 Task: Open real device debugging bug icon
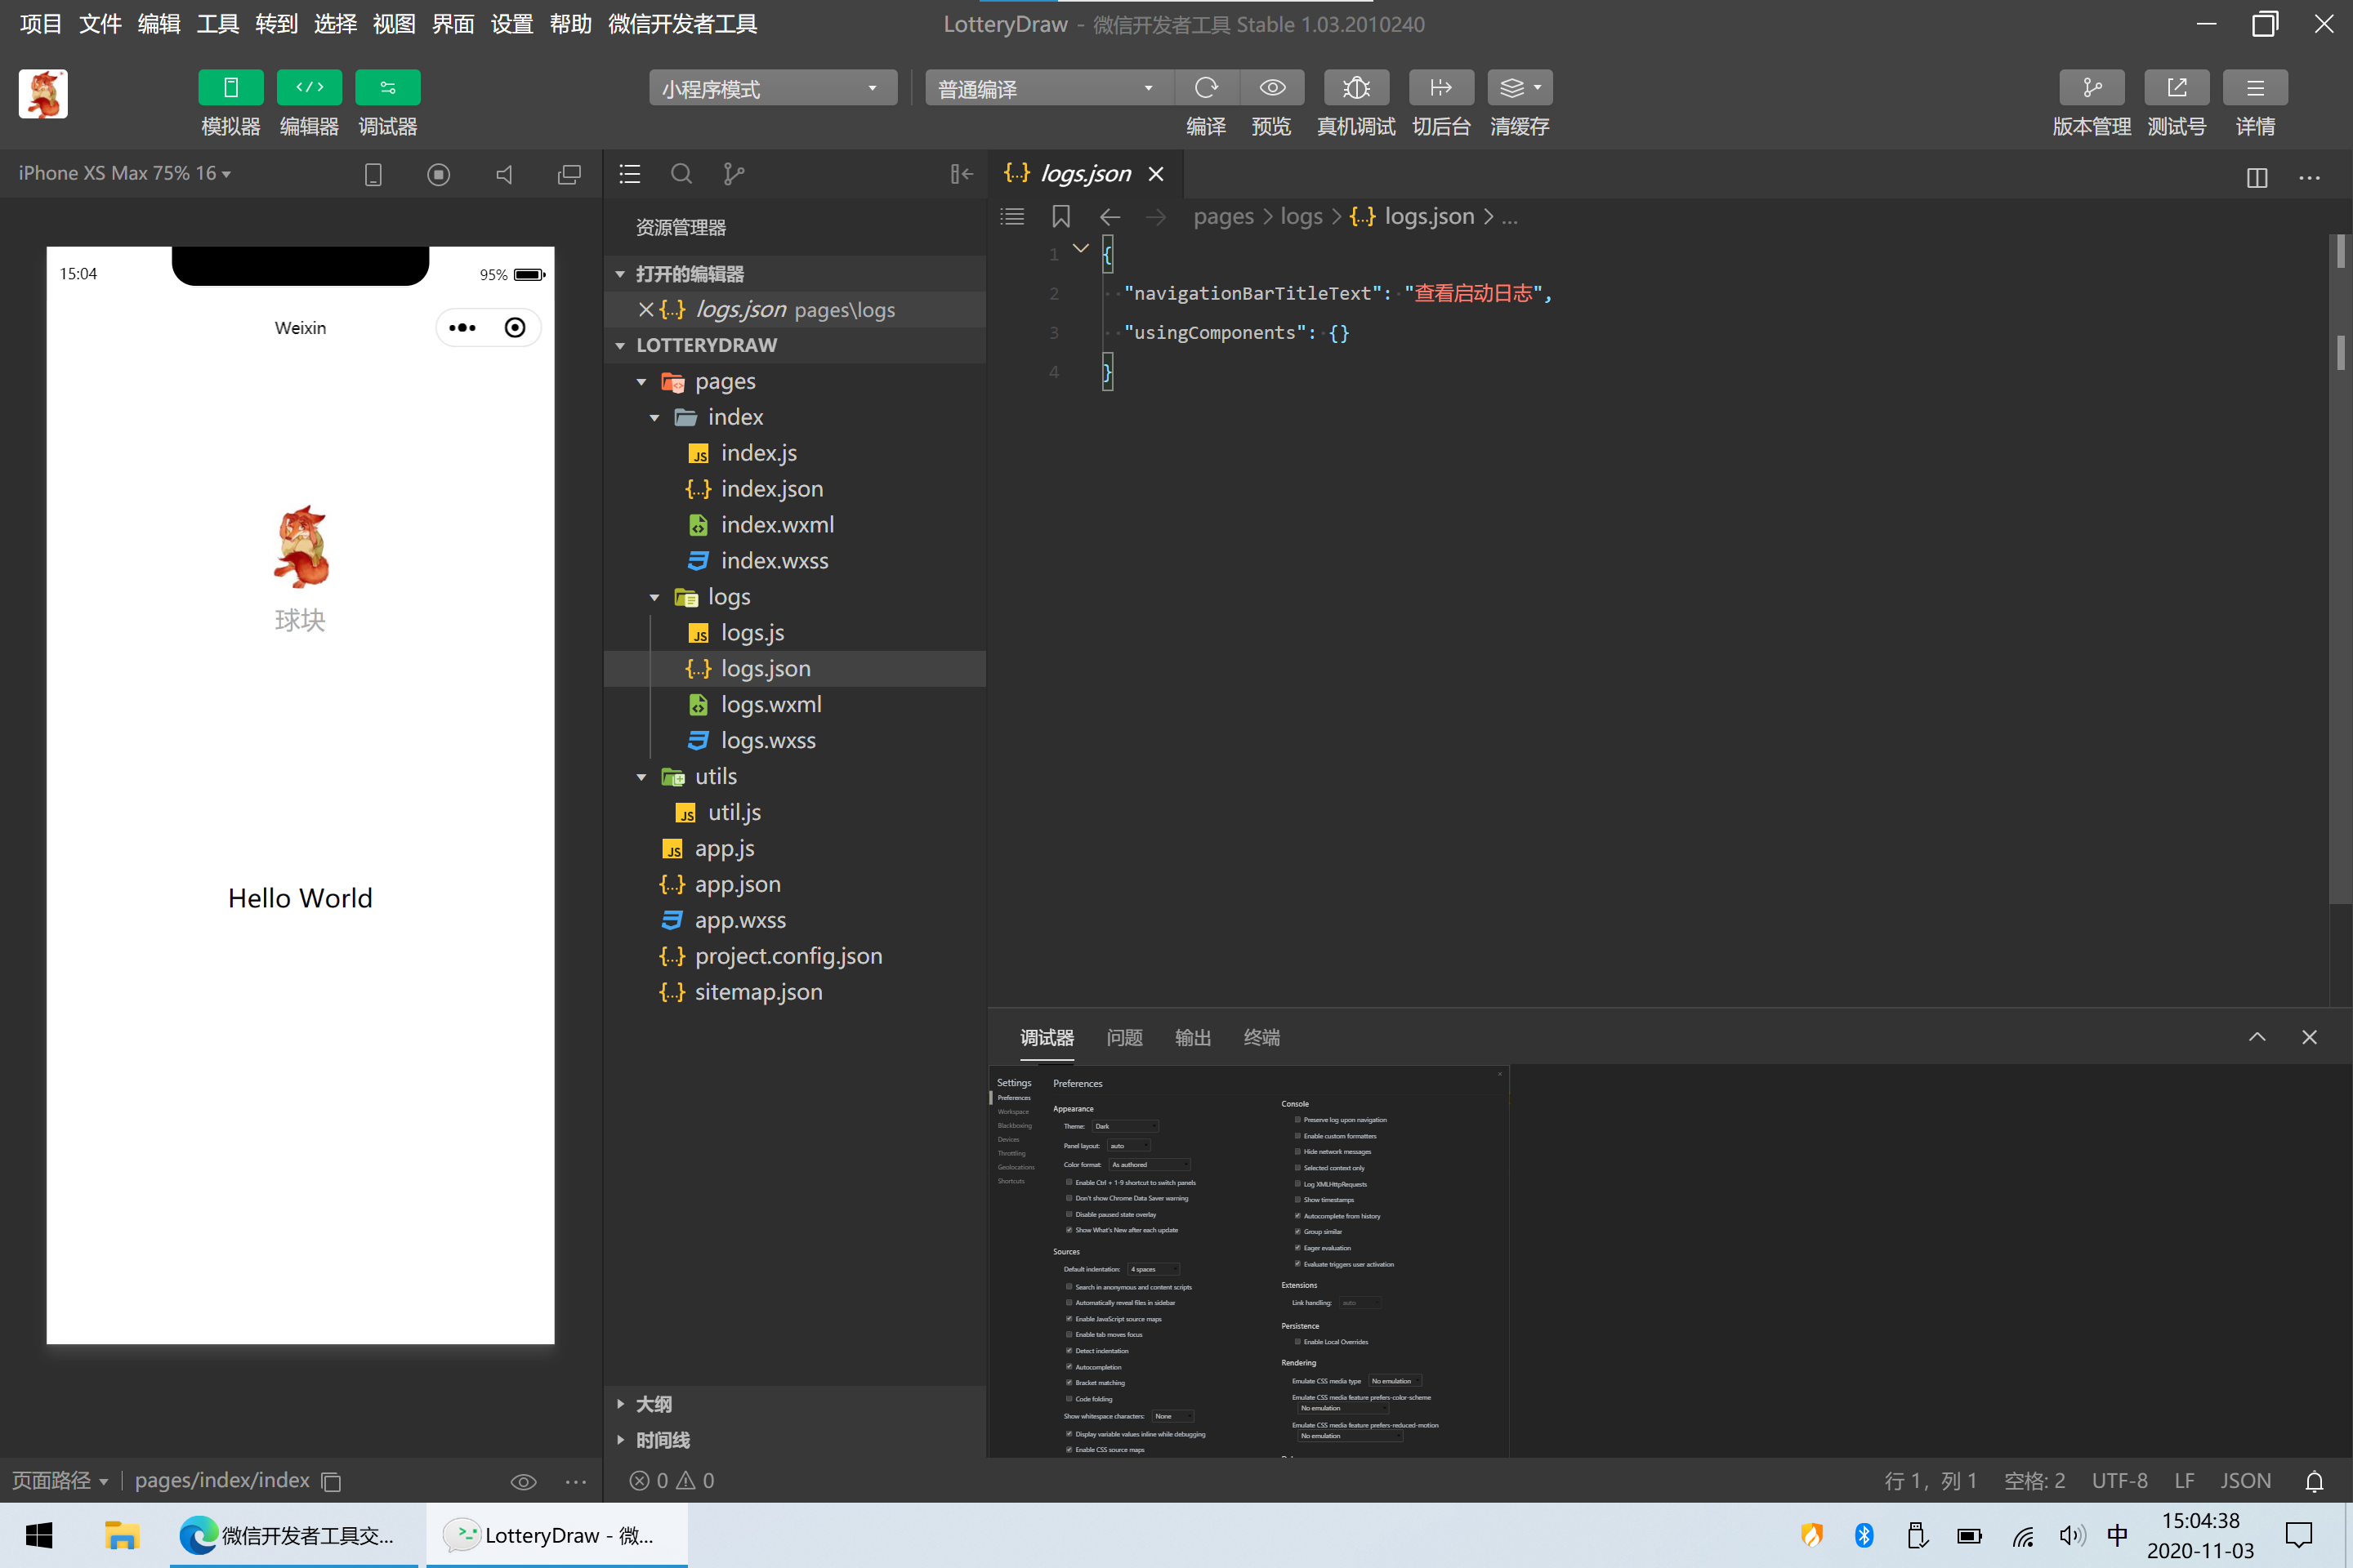point(1355,88)
